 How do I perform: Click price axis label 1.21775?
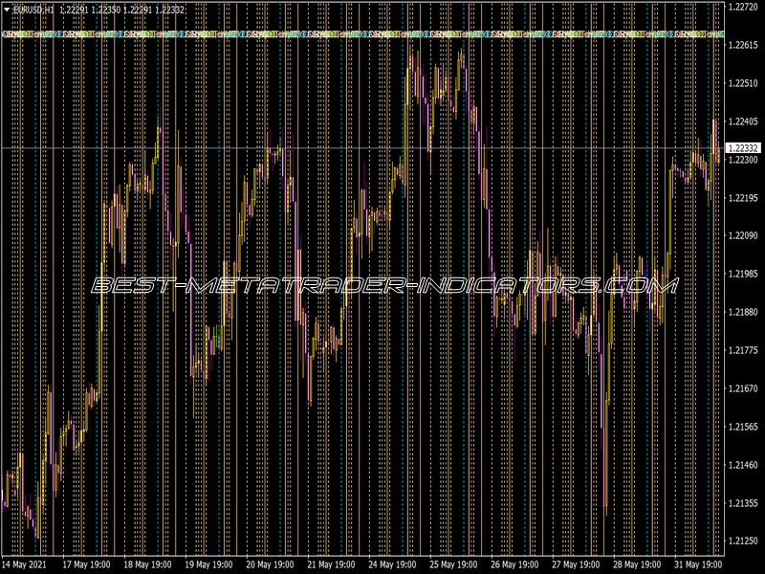click(x=743, y=350)
